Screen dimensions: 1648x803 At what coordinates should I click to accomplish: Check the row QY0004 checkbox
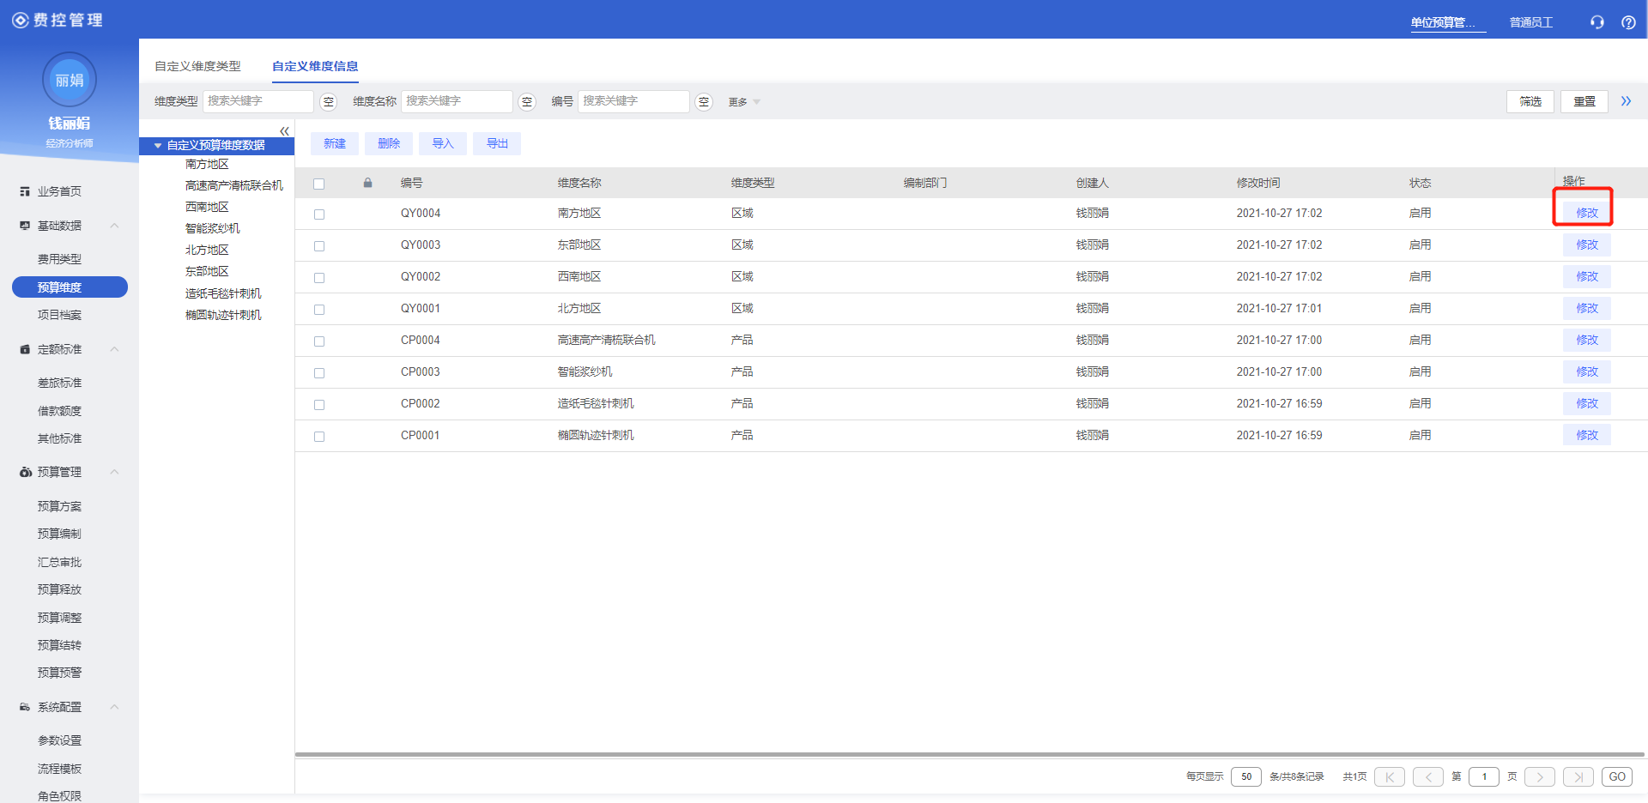click(319, 214)
